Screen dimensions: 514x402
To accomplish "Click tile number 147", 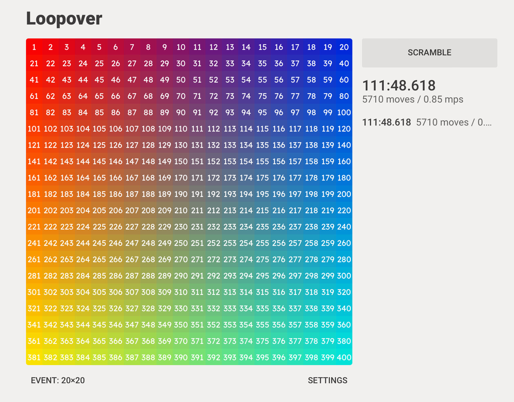I will pos(132,161).
